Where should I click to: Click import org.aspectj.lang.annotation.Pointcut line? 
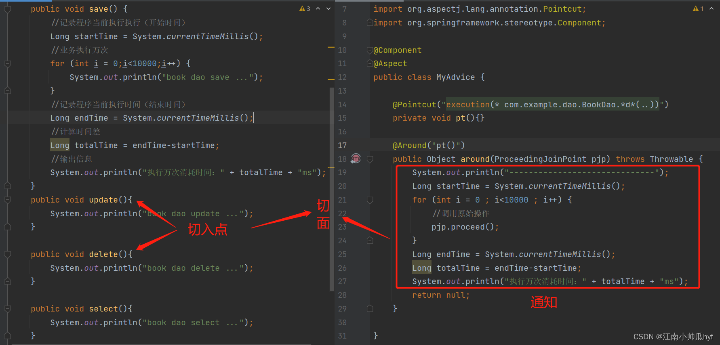click(480, 9)
